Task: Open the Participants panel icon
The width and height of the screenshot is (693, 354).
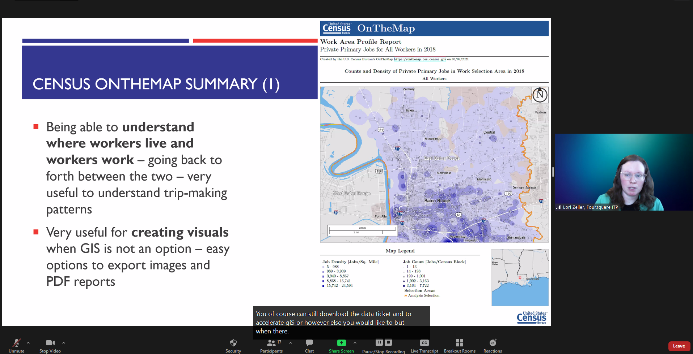Action: pos(271,343)
